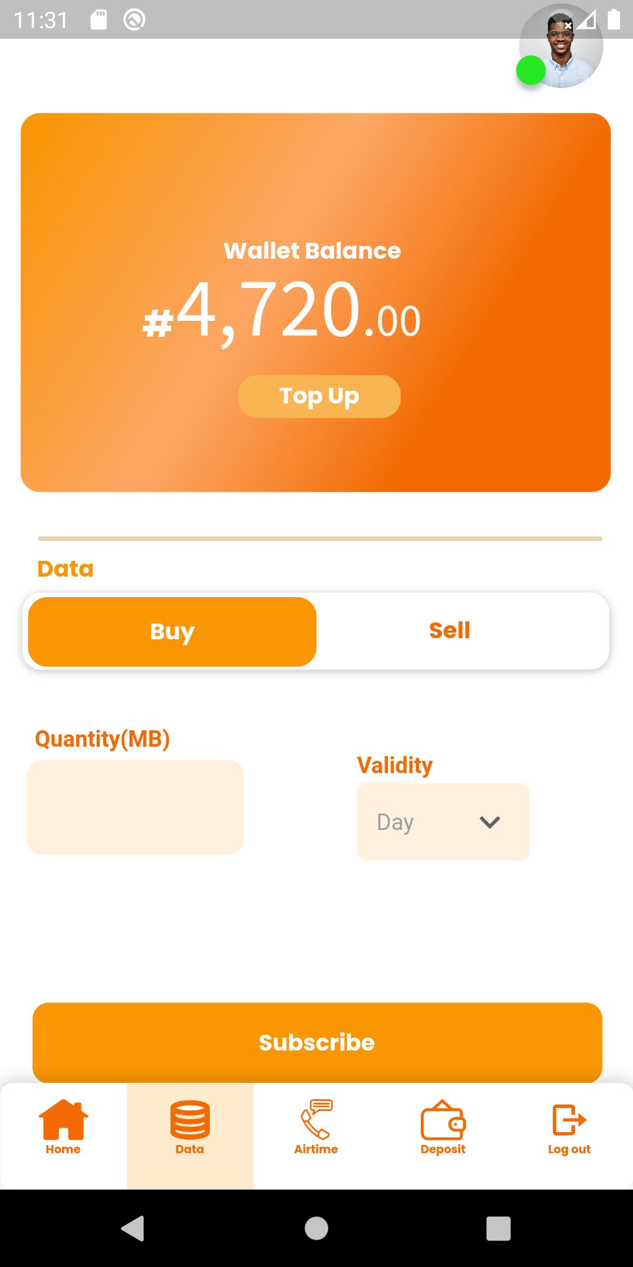The width and height of the screenshot is (633, 1267).
Task: Tap the Home house icon
Action: 63,1119
